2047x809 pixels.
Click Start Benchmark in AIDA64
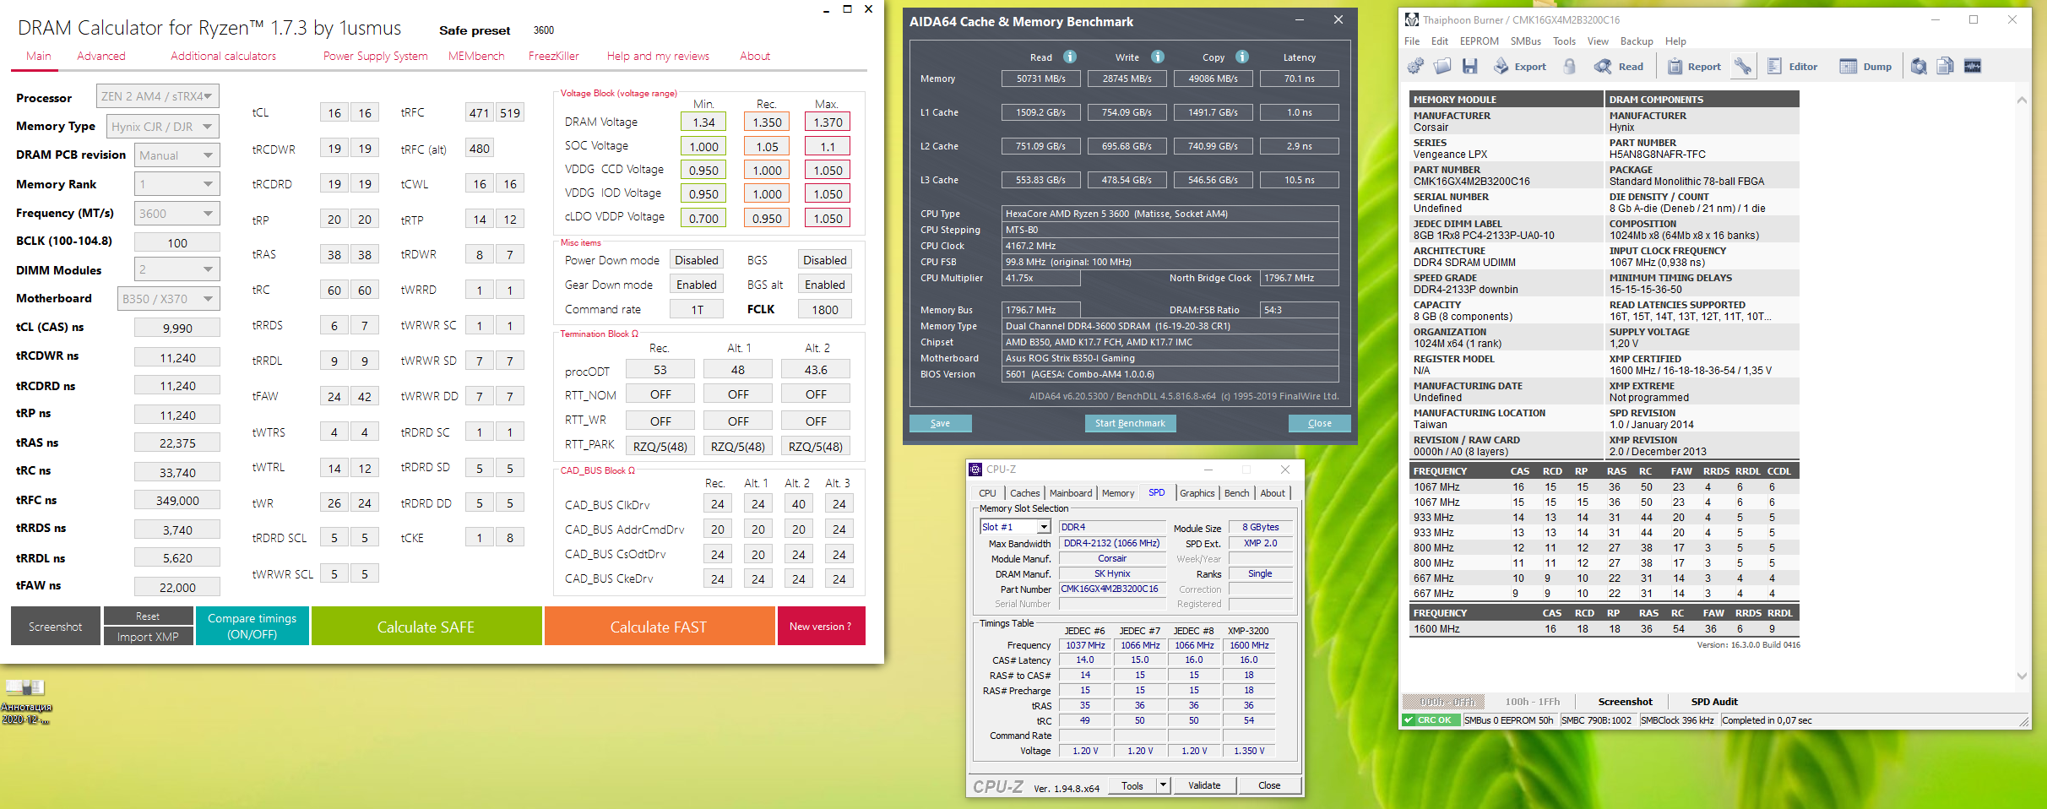tap(1130, 423)
